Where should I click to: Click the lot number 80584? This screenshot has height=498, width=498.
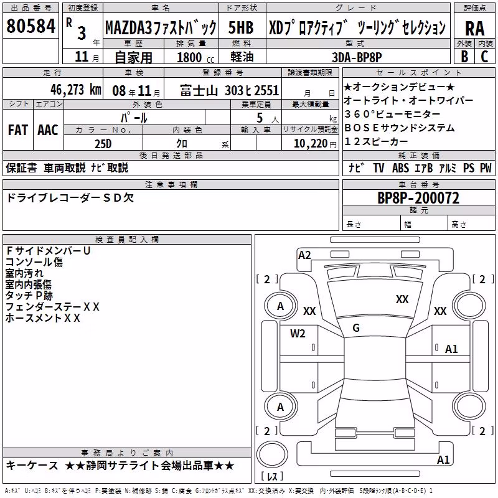[31, 26]
